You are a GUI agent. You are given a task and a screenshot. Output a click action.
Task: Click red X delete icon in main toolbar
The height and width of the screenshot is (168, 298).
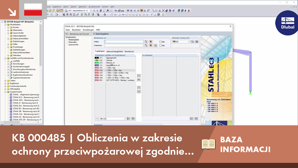click(163, 11)
